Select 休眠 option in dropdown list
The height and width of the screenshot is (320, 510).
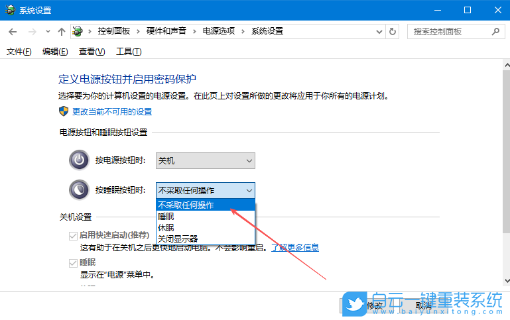pos(206,227)
